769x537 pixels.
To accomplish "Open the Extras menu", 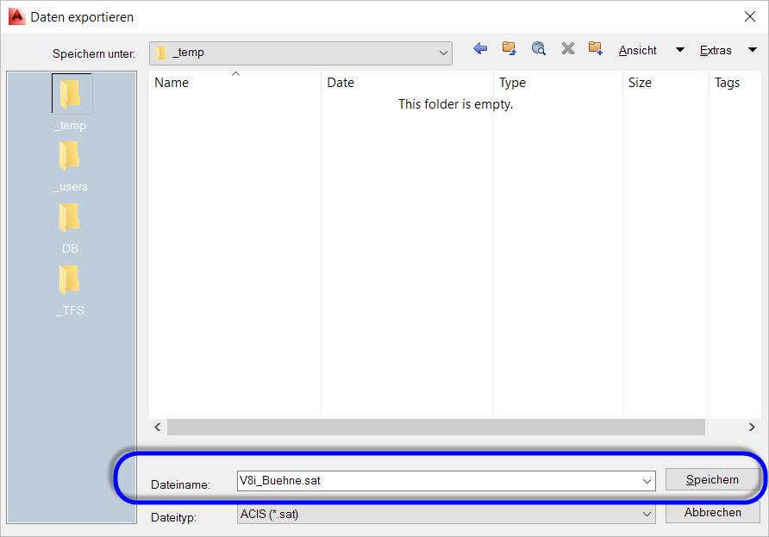I will [715, 51].
